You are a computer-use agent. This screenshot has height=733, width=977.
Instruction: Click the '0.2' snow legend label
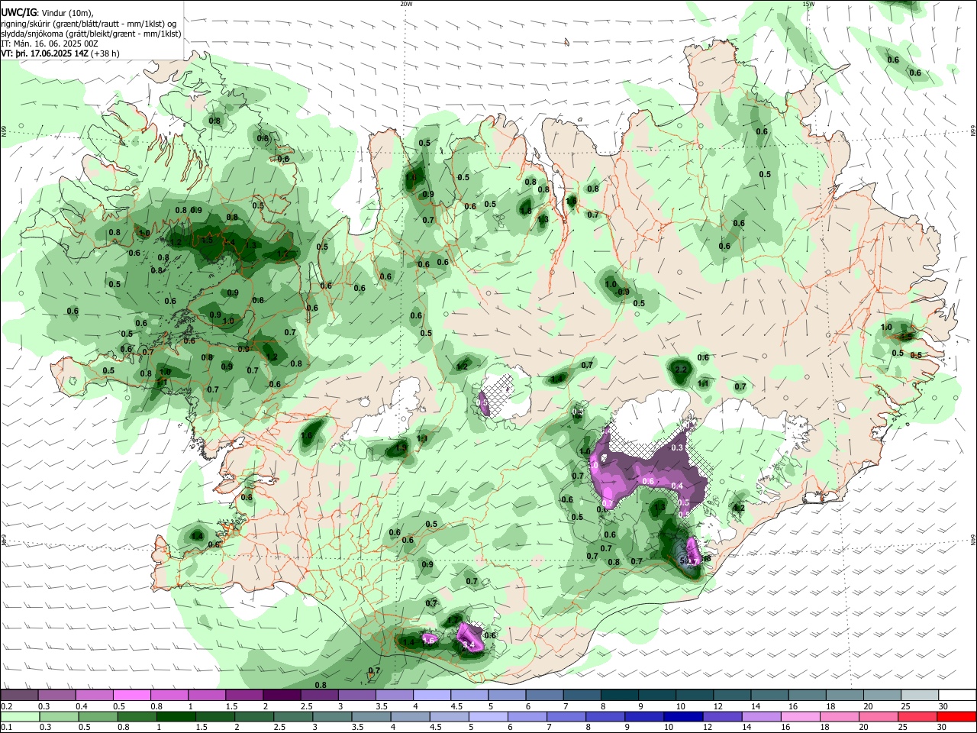point(6,706)
